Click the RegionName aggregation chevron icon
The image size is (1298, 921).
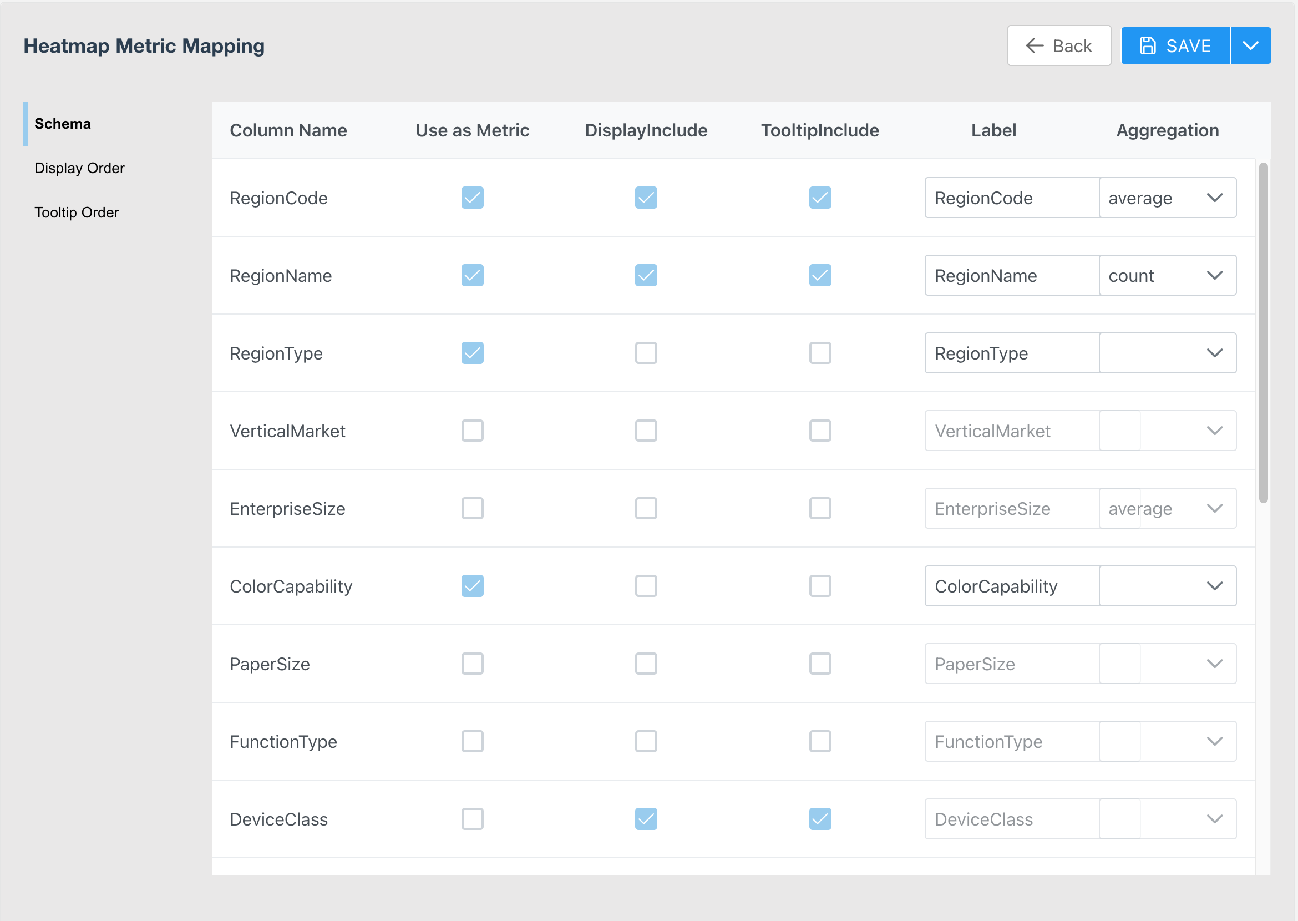click(1214, 276)
